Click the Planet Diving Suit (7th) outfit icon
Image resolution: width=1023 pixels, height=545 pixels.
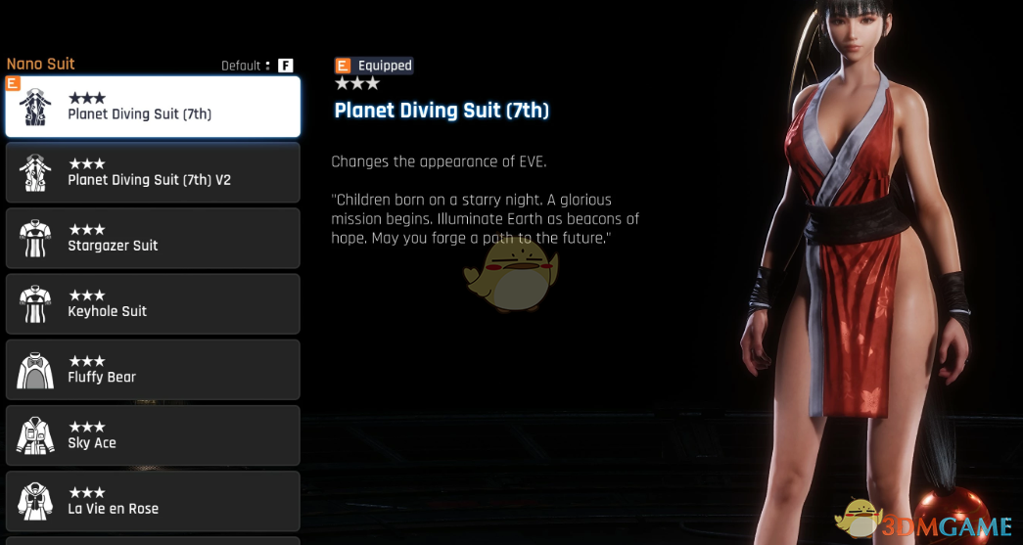pos(34,107)
